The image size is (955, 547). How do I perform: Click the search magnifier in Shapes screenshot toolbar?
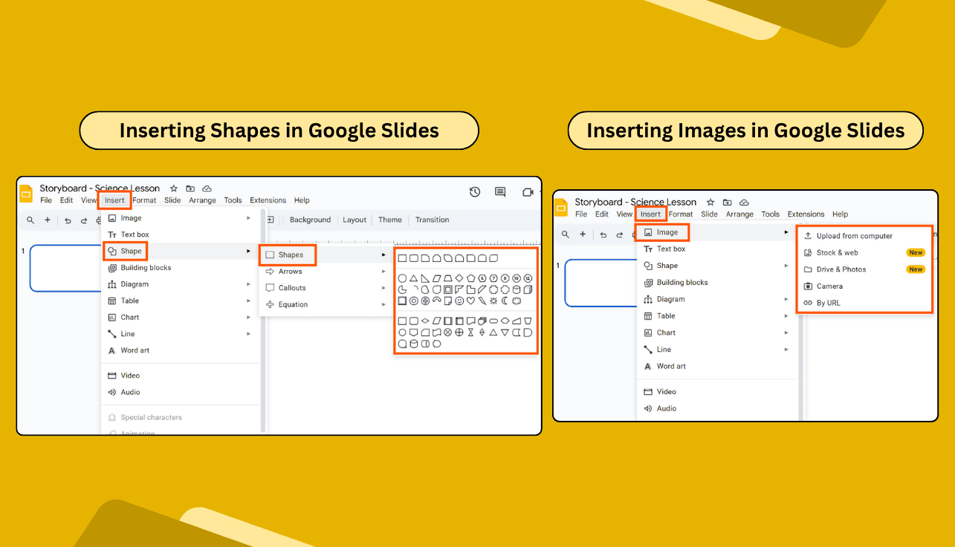[30, 220]
